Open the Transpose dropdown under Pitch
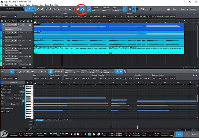 (x=69, y=78)
